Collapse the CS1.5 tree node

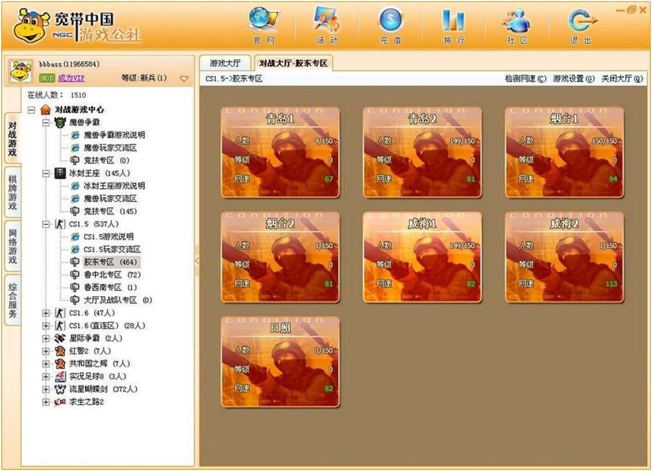coord(46,224)
